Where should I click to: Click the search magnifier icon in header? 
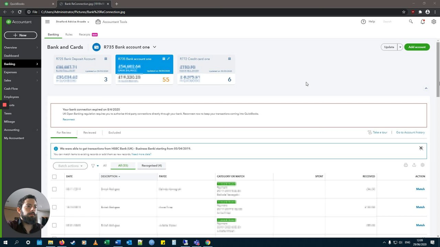[x=411, y=22]
